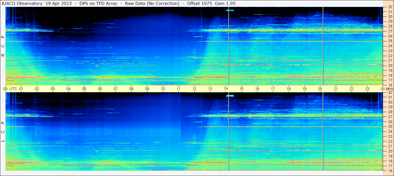The width and height of the screenshot is (394, 176).
Task: Select hour 08 on the UTC time axis
Action: (x=131, y=89)
